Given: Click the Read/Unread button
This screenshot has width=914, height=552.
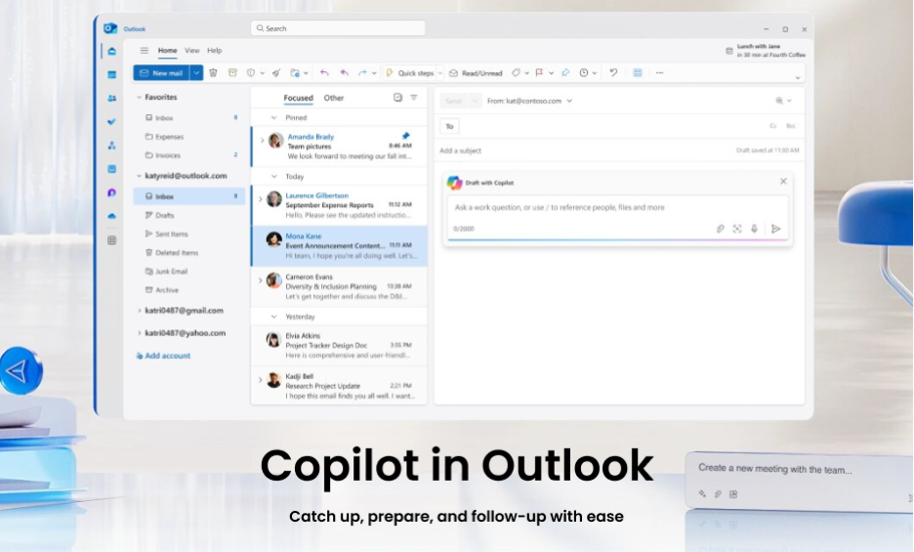Looking at the screenshot, I should click(476, 73).
